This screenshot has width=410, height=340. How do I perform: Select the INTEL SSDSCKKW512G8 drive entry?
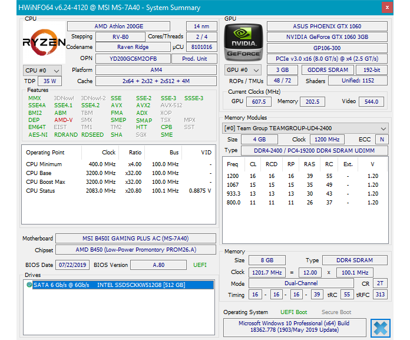coord(123,285)
